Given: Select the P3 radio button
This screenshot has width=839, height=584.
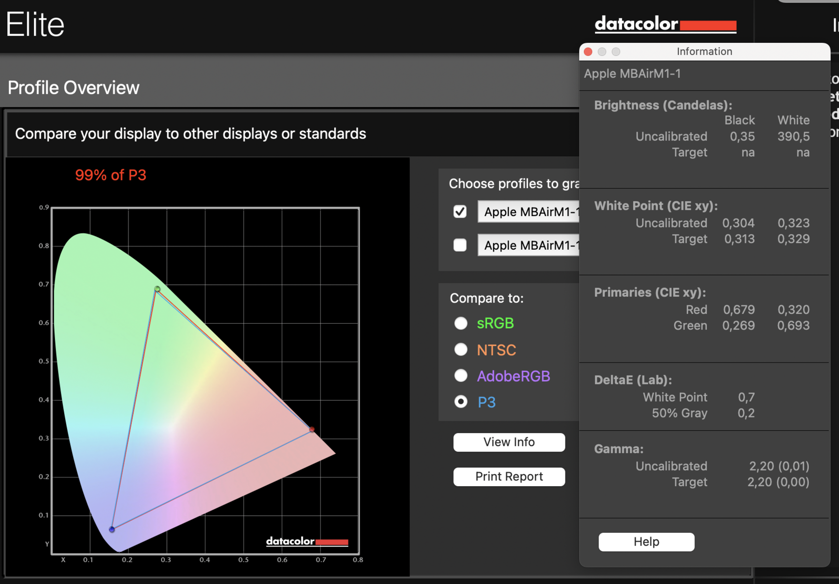Looking at the screenshot, I should click(x=461, y=402).
